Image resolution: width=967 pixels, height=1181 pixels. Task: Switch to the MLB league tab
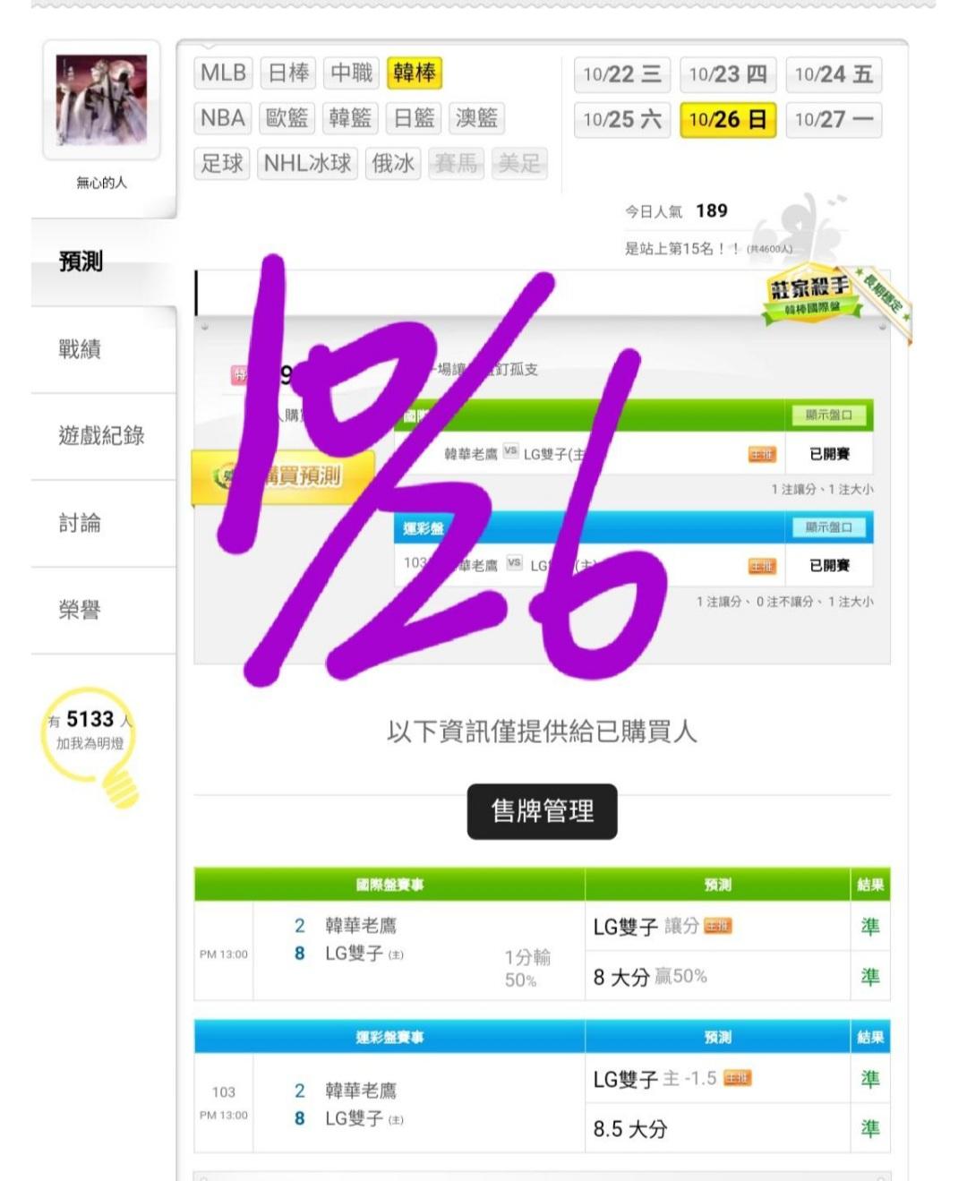(x=223, y=73)
